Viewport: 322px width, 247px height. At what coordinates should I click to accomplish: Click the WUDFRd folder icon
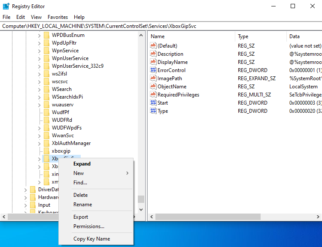pos(47,120)
